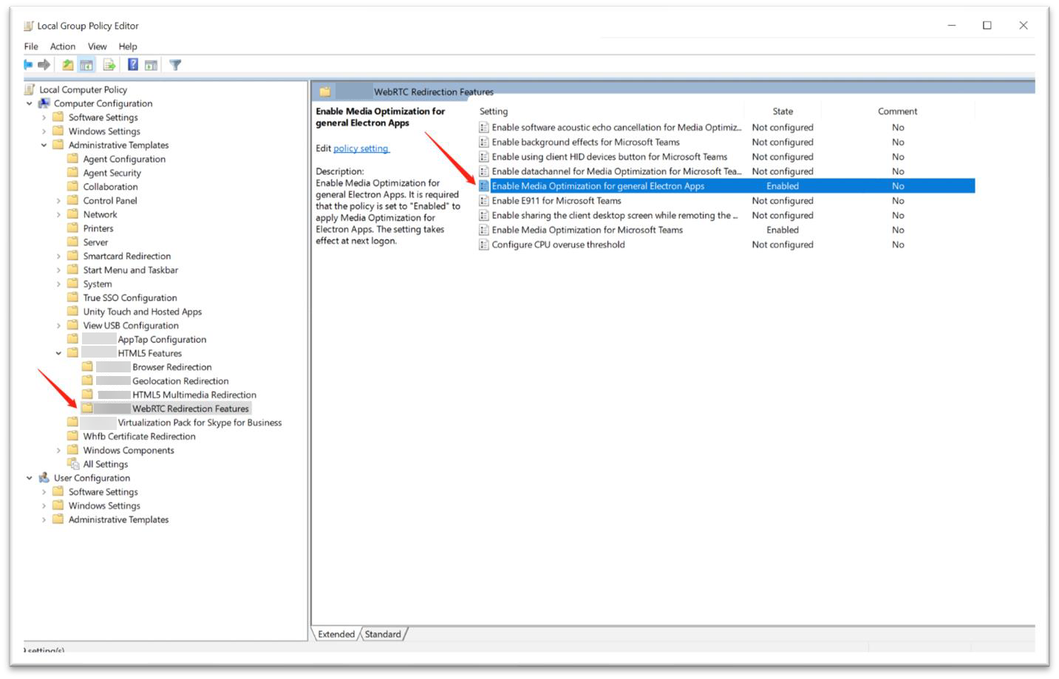
Task: Toggle the Show/Hide Action Pane icon
Action: click(x=151, y=65)
